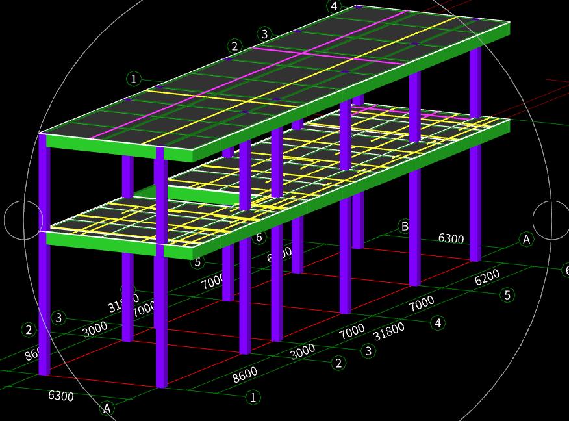
Task: Select grid axis bubble 6
Action: point(259,237)
